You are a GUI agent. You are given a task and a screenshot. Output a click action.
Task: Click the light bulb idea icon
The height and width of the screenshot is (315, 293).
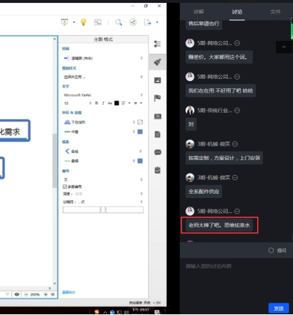tap(83, 22)
